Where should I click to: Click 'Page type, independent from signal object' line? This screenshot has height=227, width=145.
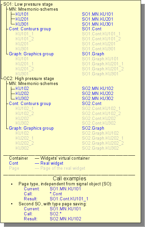[65, 184]
